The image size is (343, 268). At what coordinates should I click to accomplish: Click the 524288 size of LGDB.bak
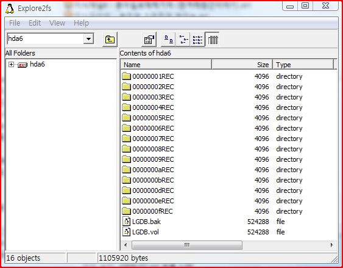[258, 222]
